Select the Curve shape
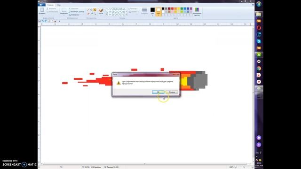The width and height of the screenshot is (301, 169). pyautogui.click(x=110, y=9)
